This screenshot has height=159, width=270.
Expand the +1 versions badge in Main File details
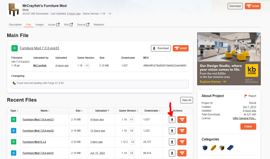87,66
